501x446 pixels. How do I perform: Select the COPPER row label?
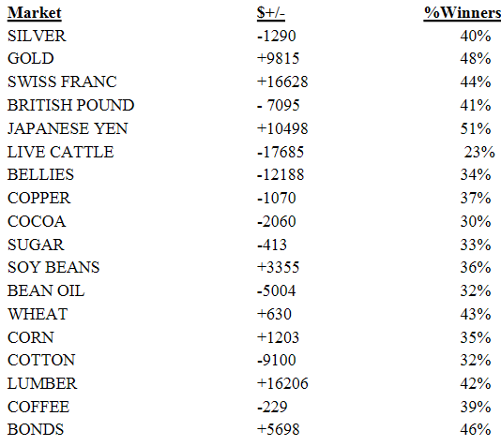click(39, 198)
